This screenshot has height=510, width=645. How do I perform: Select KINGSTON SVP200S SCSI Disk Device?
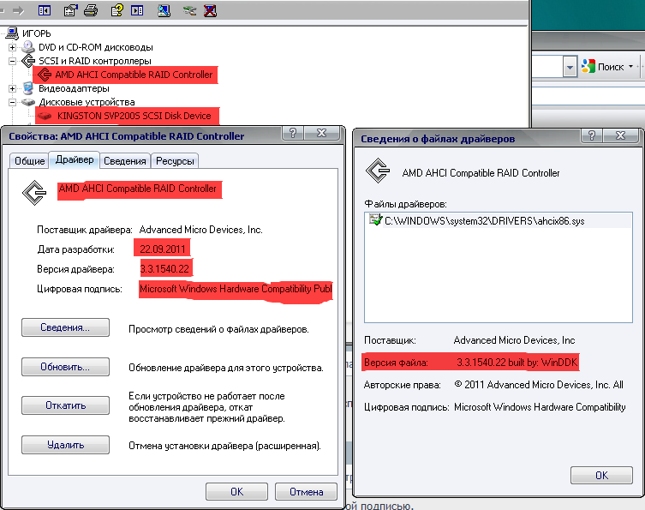pyautogui.click(x=134, y=116)
